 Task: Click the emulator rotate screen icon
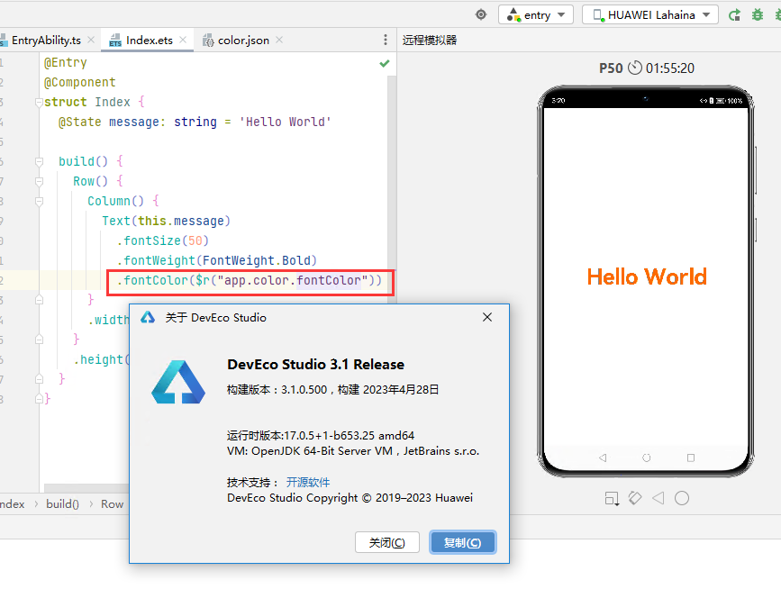(635, 498)
